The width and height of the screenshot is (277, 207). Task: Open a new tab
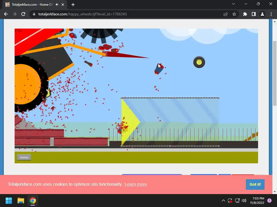[x=73, y=5]
